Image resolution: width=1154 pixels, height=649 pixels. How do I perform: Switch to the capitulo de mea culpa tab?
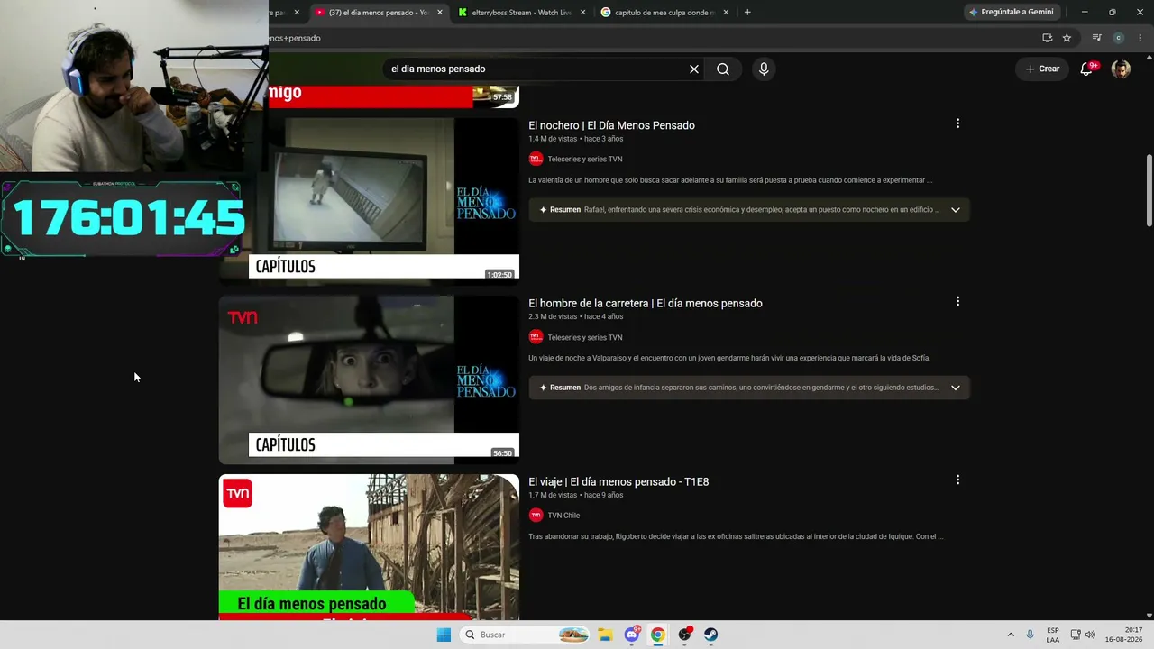tap(665, 13)
